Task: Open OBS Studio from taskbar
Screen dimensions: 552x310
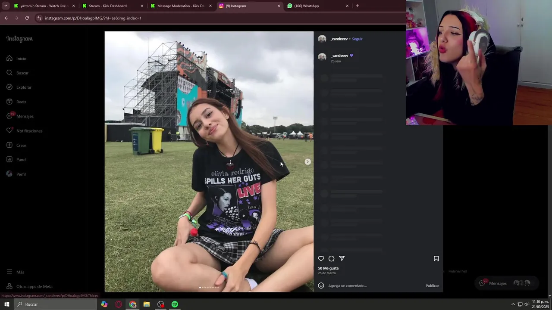Action: pos(161,304)
